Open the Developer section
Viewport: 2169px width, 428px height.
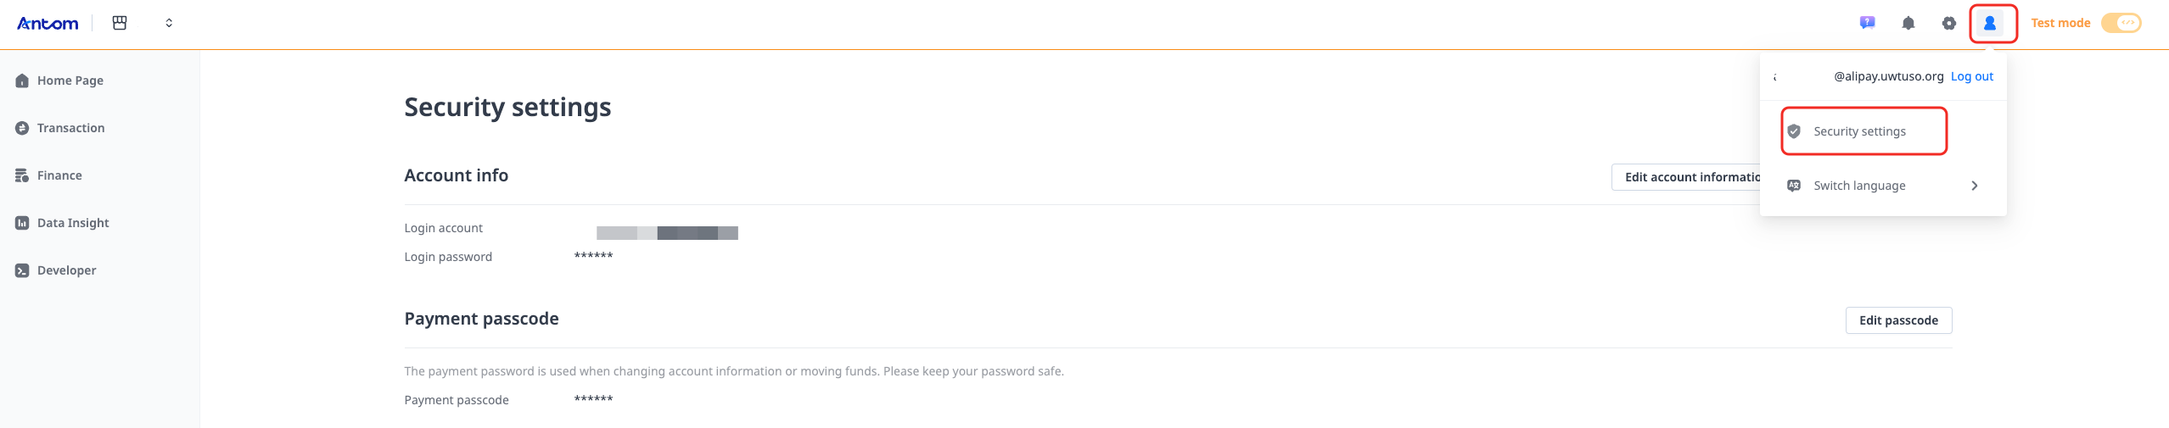pos(66,270)
